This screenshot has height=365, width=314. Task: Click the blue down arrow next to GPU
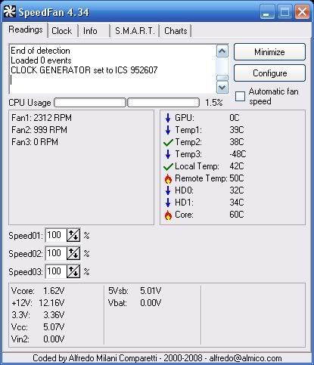click(168, 118)
